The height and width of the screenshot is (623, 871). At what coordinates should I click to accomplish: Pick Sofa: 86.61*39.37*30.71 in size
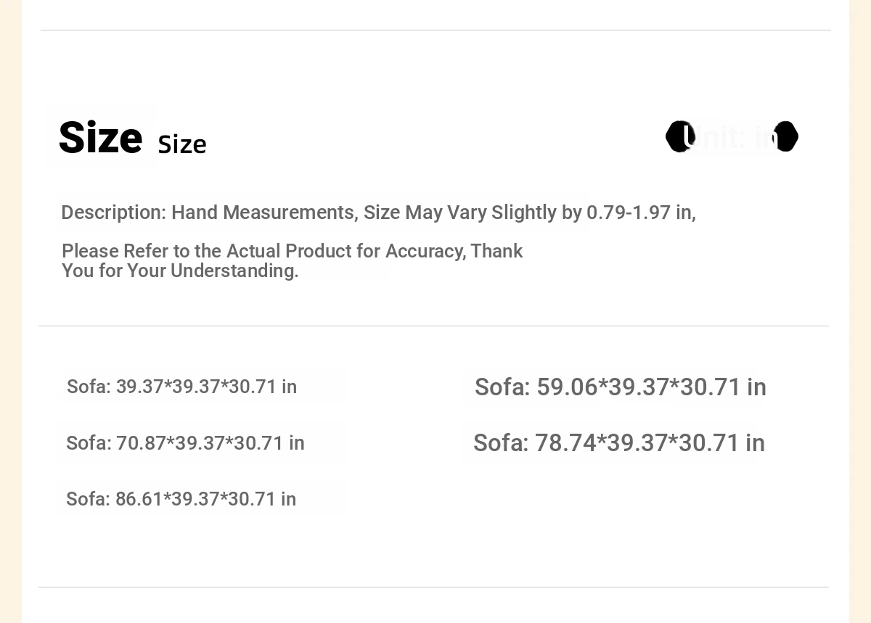pos(181,499)
